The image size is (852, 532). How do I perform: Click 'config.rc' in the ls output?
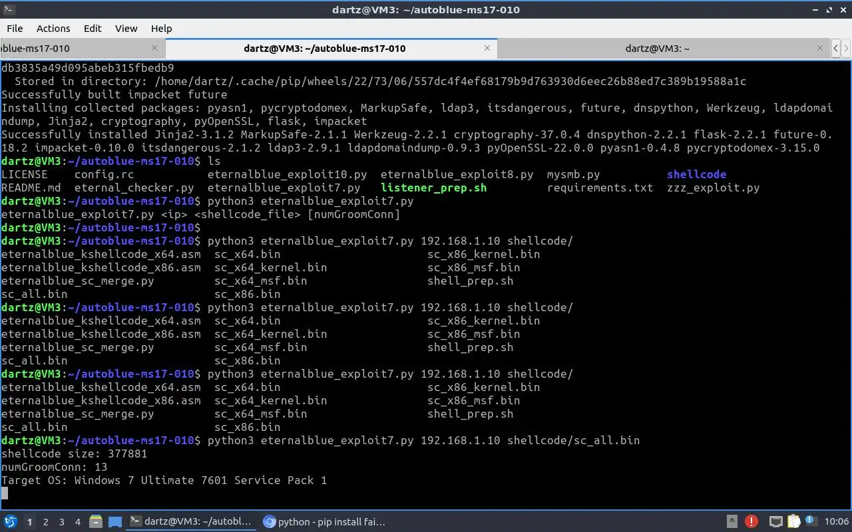point(104,174)
